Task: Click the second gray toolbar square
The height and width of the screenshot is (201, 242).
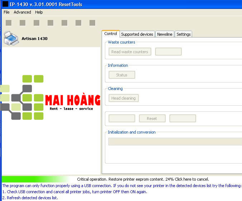Action: pos(23,23)
